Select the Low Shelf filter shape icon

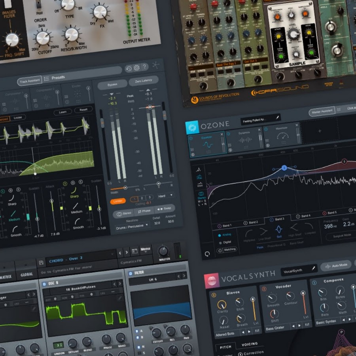pos(263,231)
